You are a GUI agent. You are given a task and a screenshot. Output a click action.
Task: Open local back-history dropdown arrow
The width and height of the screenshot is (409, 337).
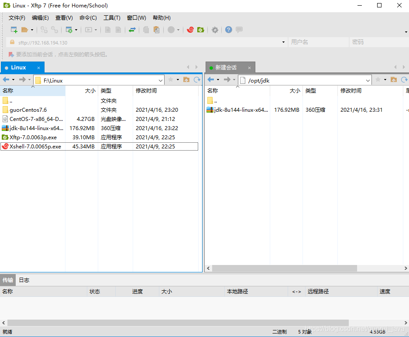click(13, 80)
